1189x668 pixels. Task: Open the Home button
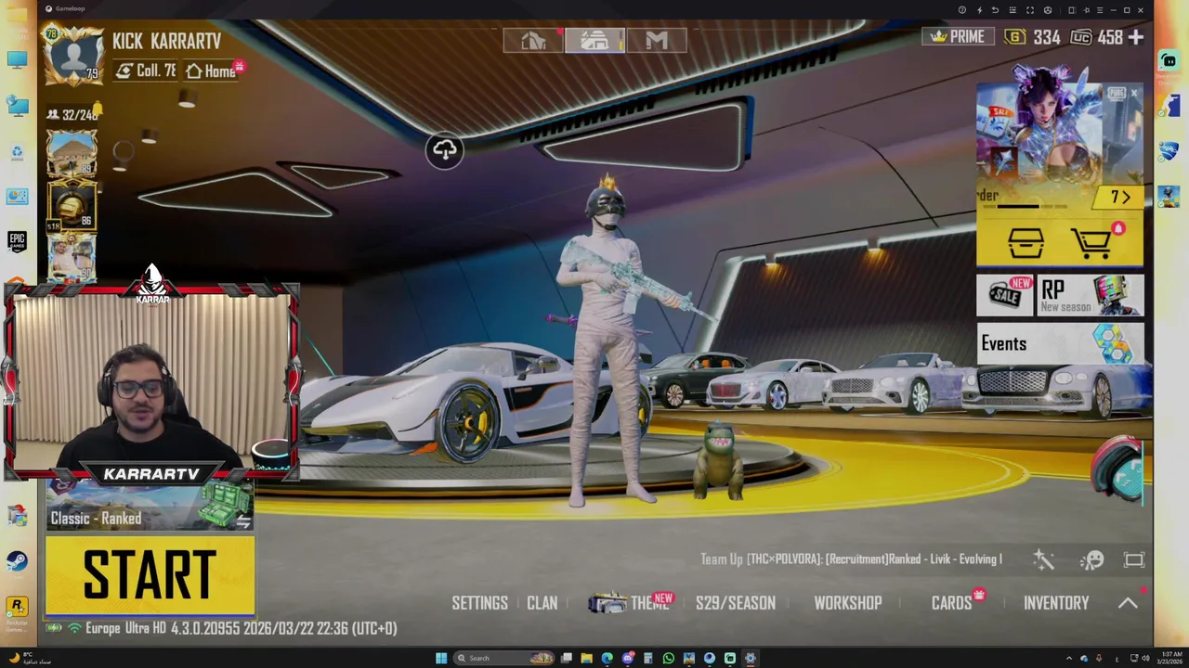(x=212, y=71)
